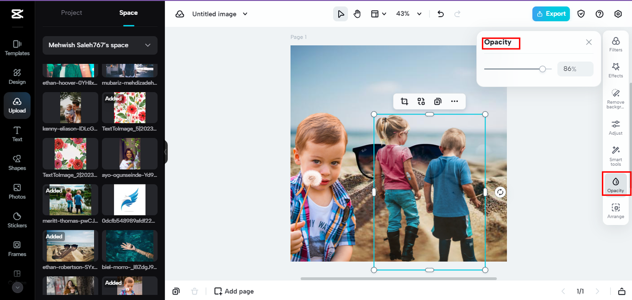
Task: Open the Effects tool
Action: [616, 70]
